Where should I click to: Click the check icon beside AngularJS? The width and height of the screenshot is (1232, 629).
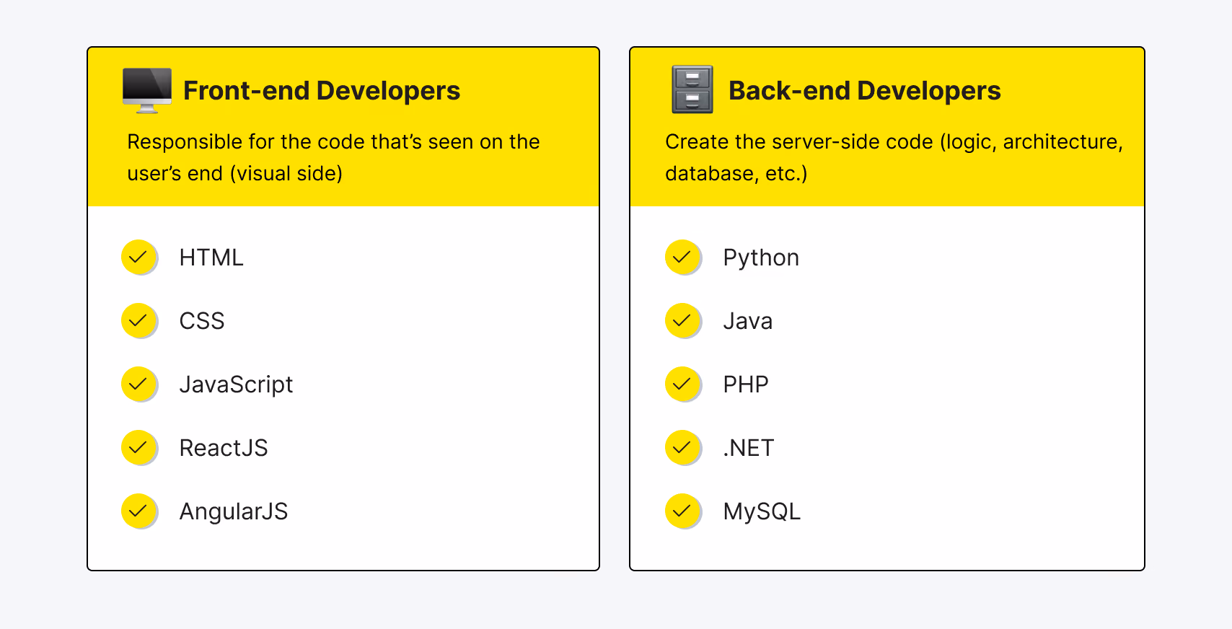tap(139, 511)
